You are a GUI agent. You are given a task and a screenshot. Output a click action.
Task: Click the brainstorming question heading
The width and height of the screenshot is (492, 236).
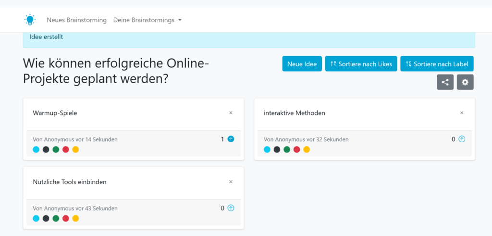click(x=116, y=71)
